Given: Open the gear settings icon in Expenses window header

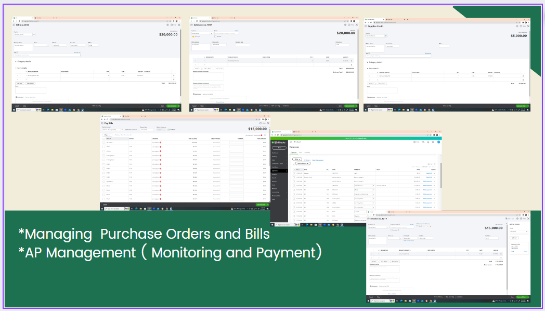Looking at the screenshot, I should pos(433,142).
